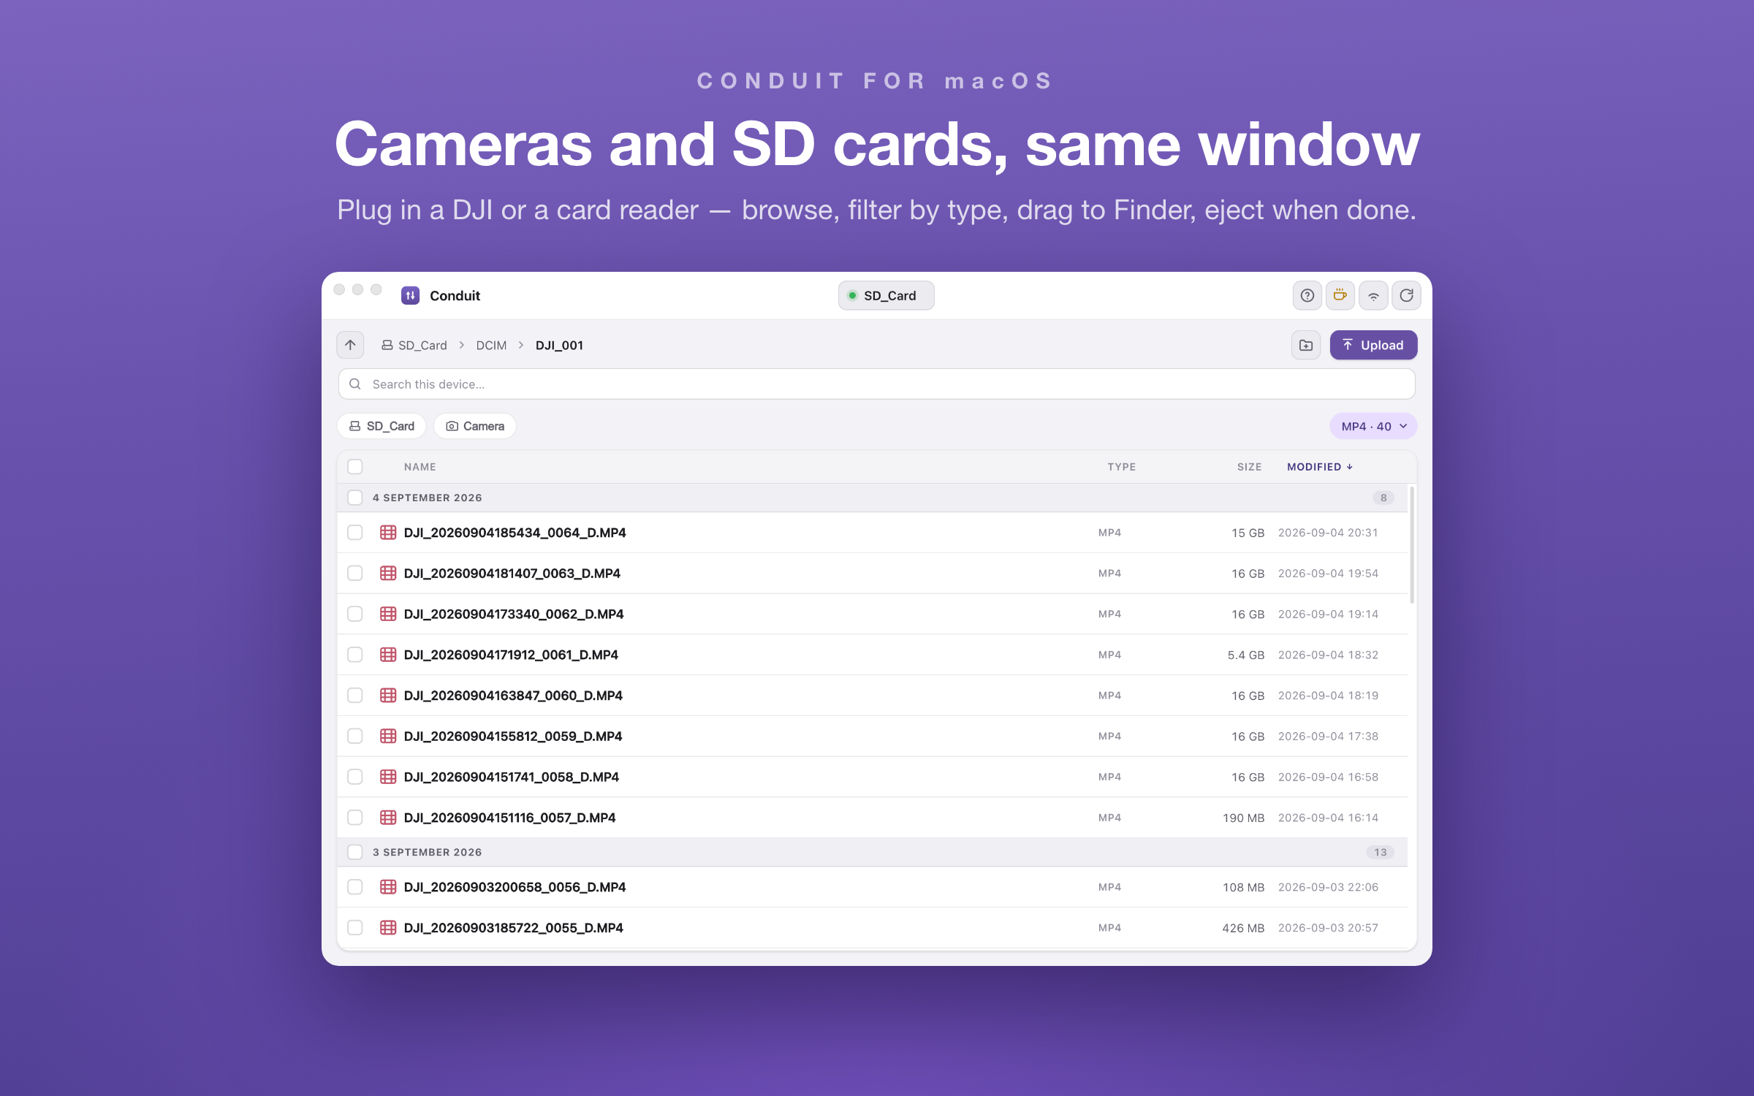Navigate to DCIM in breadcrumb
The image size is (1754, 1096).
click(491, 345)
